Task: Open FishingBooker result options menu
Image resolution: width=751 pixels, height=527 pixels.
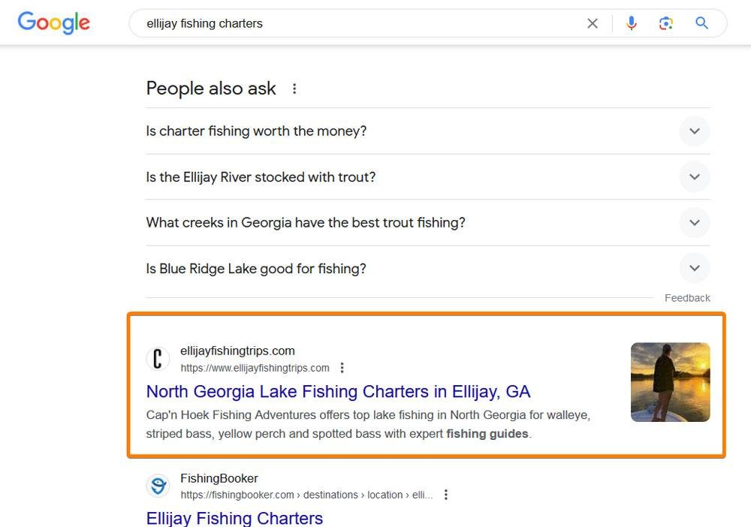Action: 446,495
